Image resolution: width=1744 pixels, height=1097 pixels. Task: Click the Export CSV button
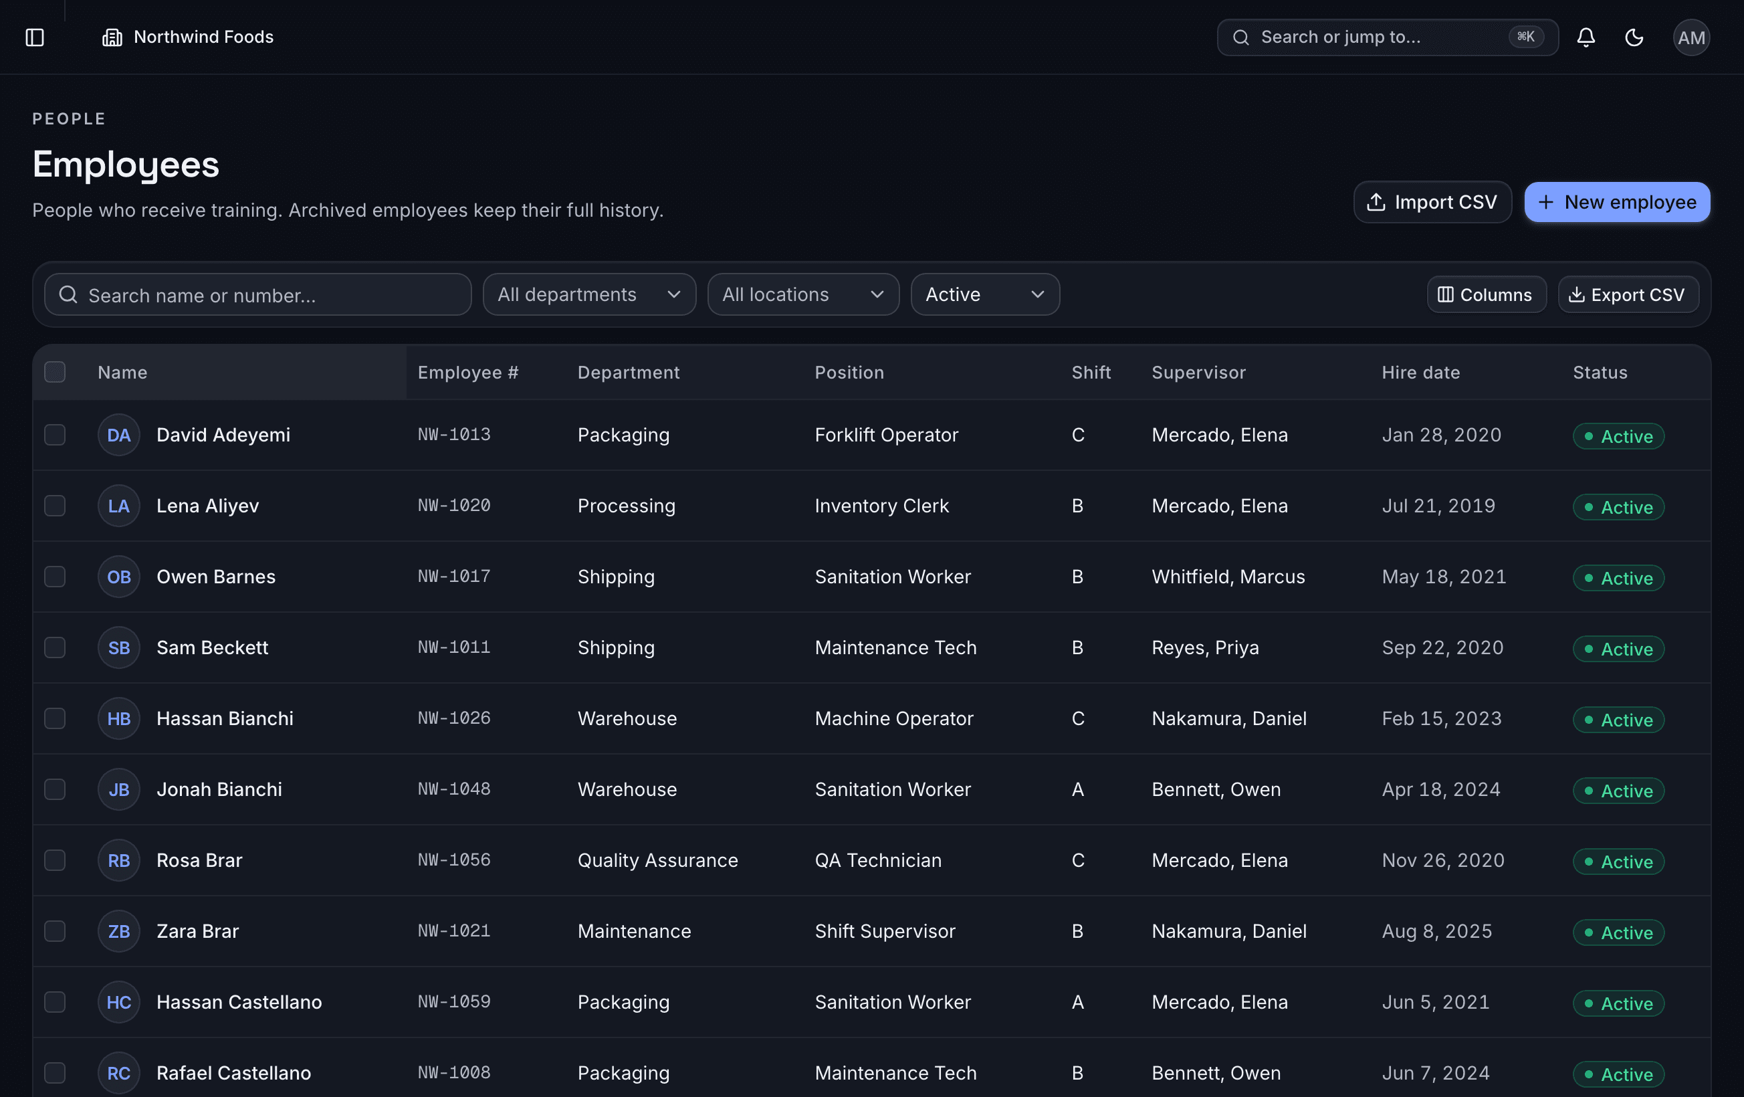coord(1628,294)
